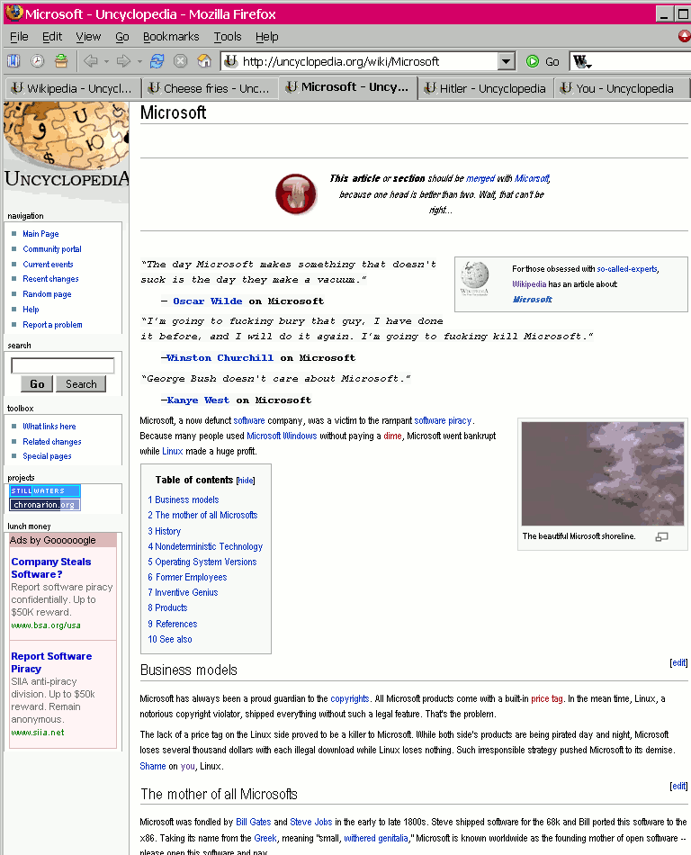Click the site favicon in the address bar
Image resolution: width=691 pixels, height=855 pixels.
[231, 61]
